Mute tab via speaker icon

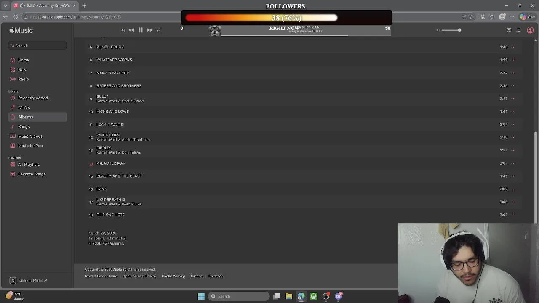[22, 5]
